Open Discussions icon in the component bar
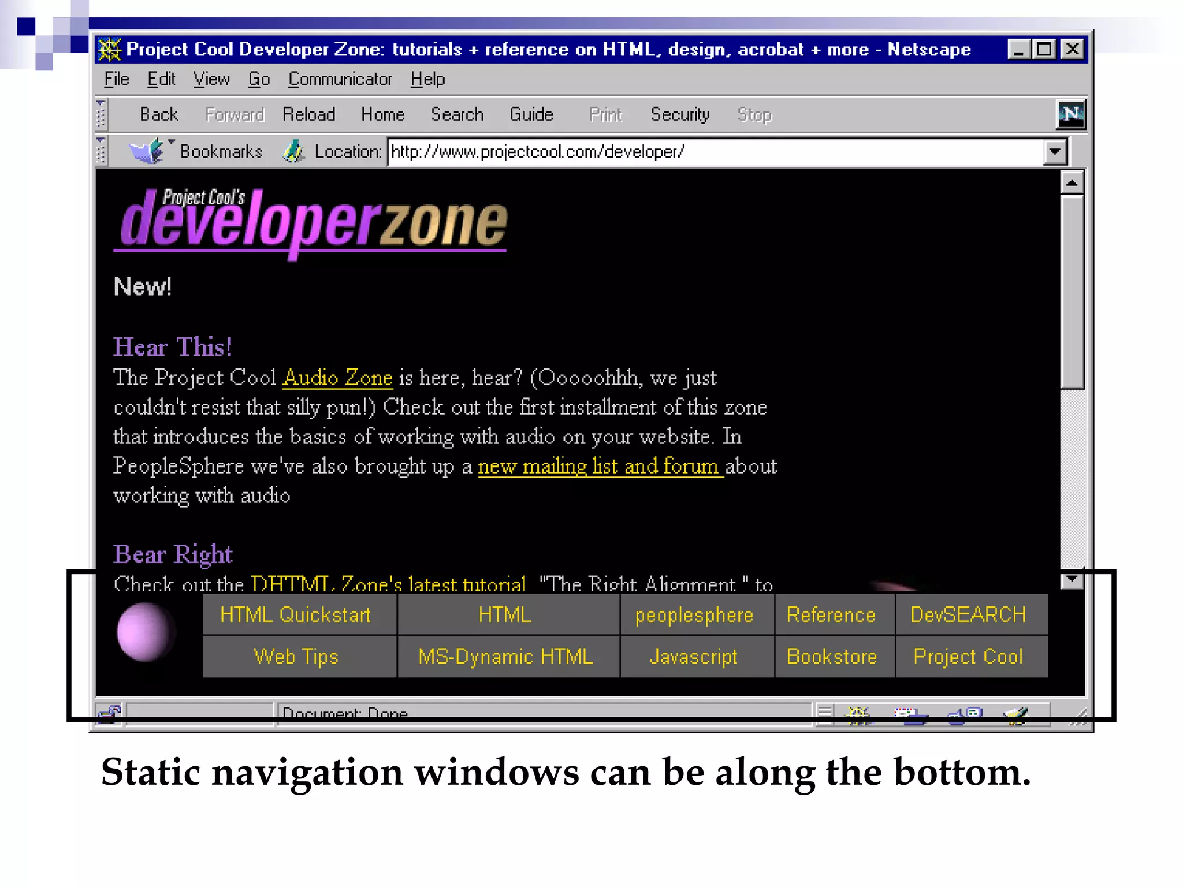 964,715
